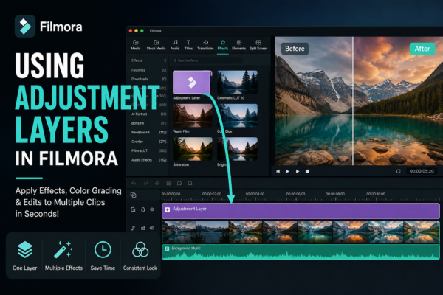443x295 pixels.
Task: Undo using the timeline toolbar arrow
Action: pos(134,183)
